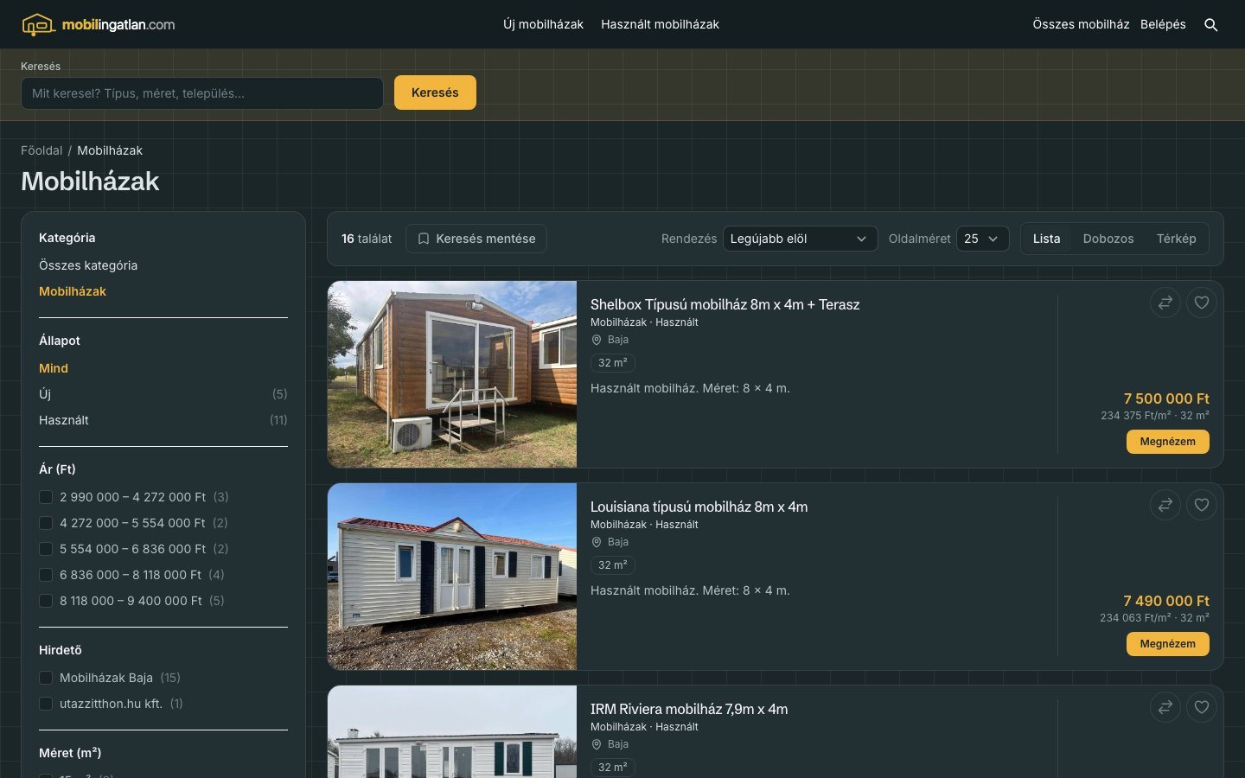Click the mobilingatlan.com house logo
The image size is (1245, 778).
[x=99, y=24]
